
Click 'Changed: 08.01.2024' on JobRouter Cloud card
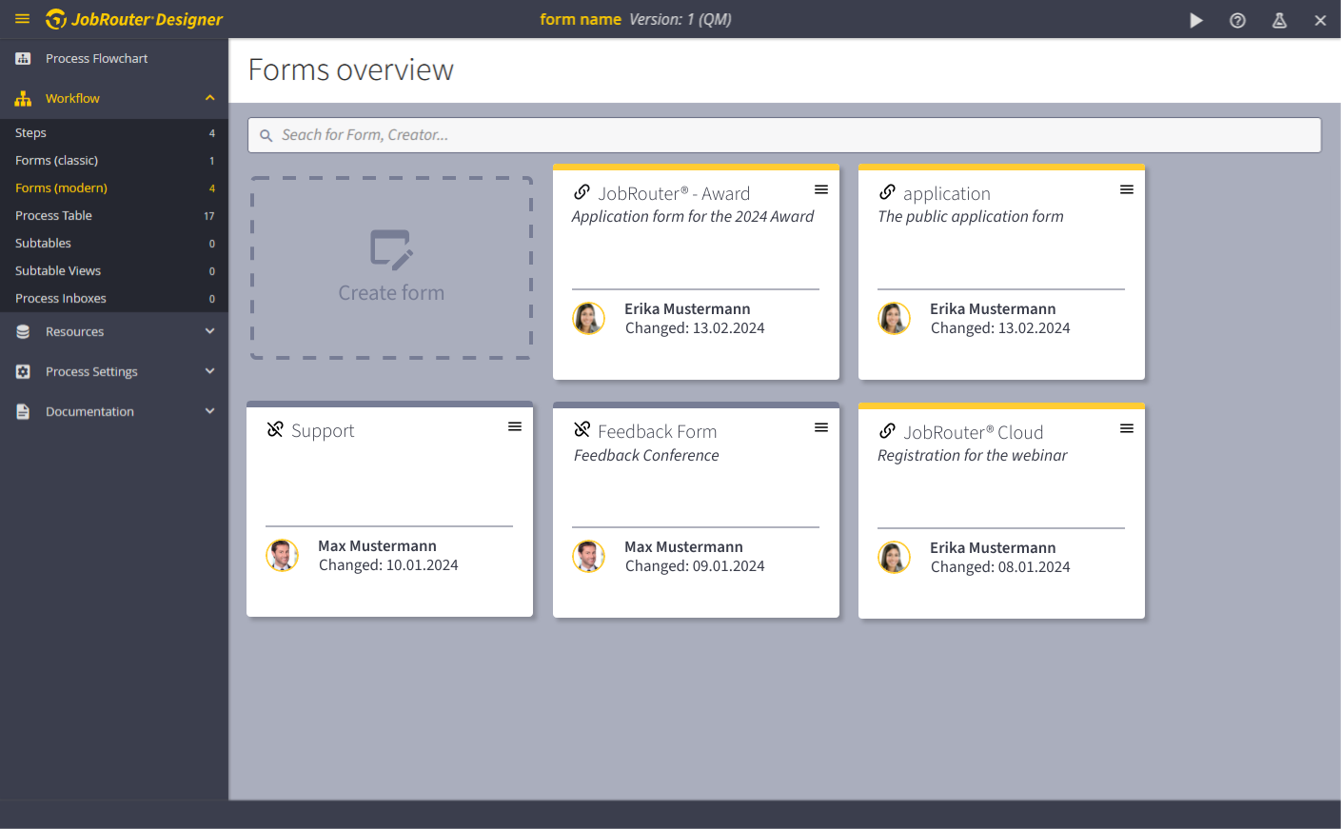[1000, 567]
